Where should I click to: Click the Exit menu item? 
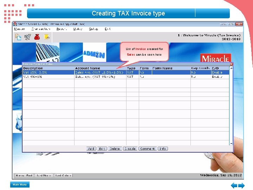point(108,29)
